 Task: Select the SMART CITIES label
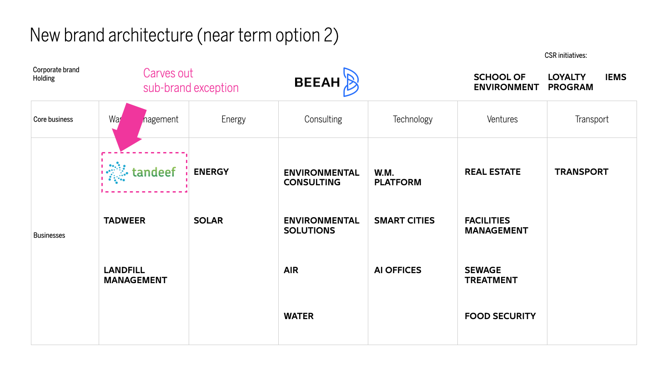pyautogui.click(x=404, y=221)
